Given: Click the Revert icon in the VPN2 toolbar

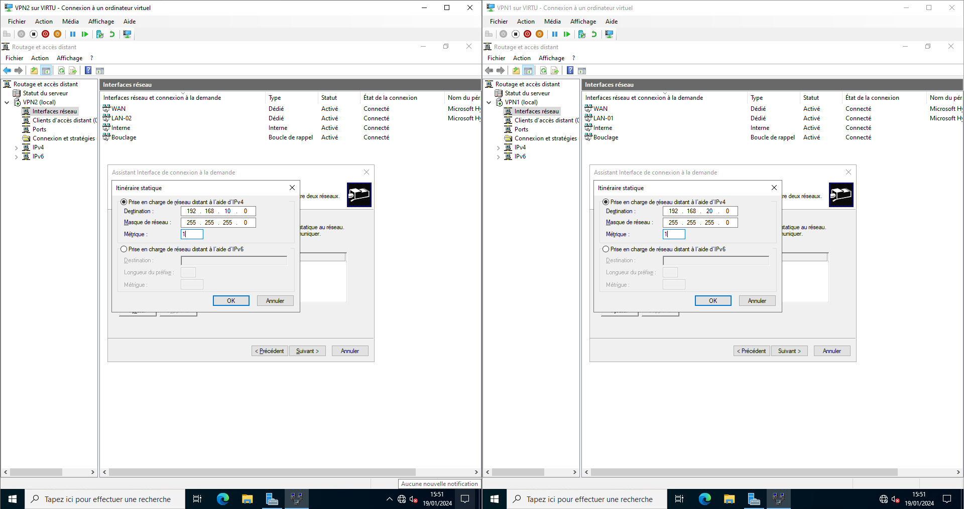Looking at the screenshot, I should tap(112, 34).
